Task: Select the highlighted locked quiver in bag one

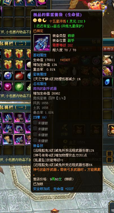Action: click(x=19, y=139)
